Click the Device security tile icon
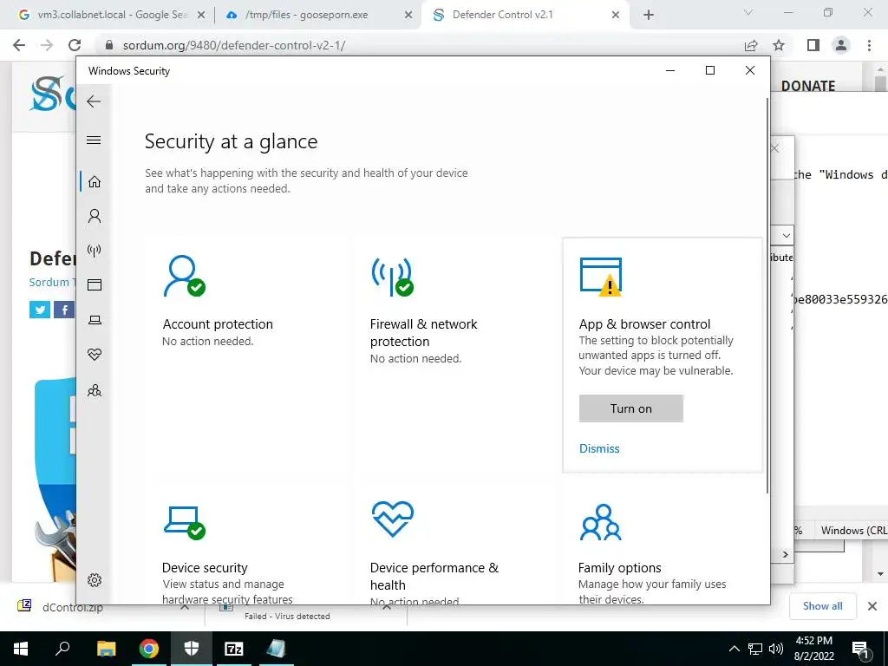The width and height of the screenshot is (888, 666). click(x=184, y=523)
